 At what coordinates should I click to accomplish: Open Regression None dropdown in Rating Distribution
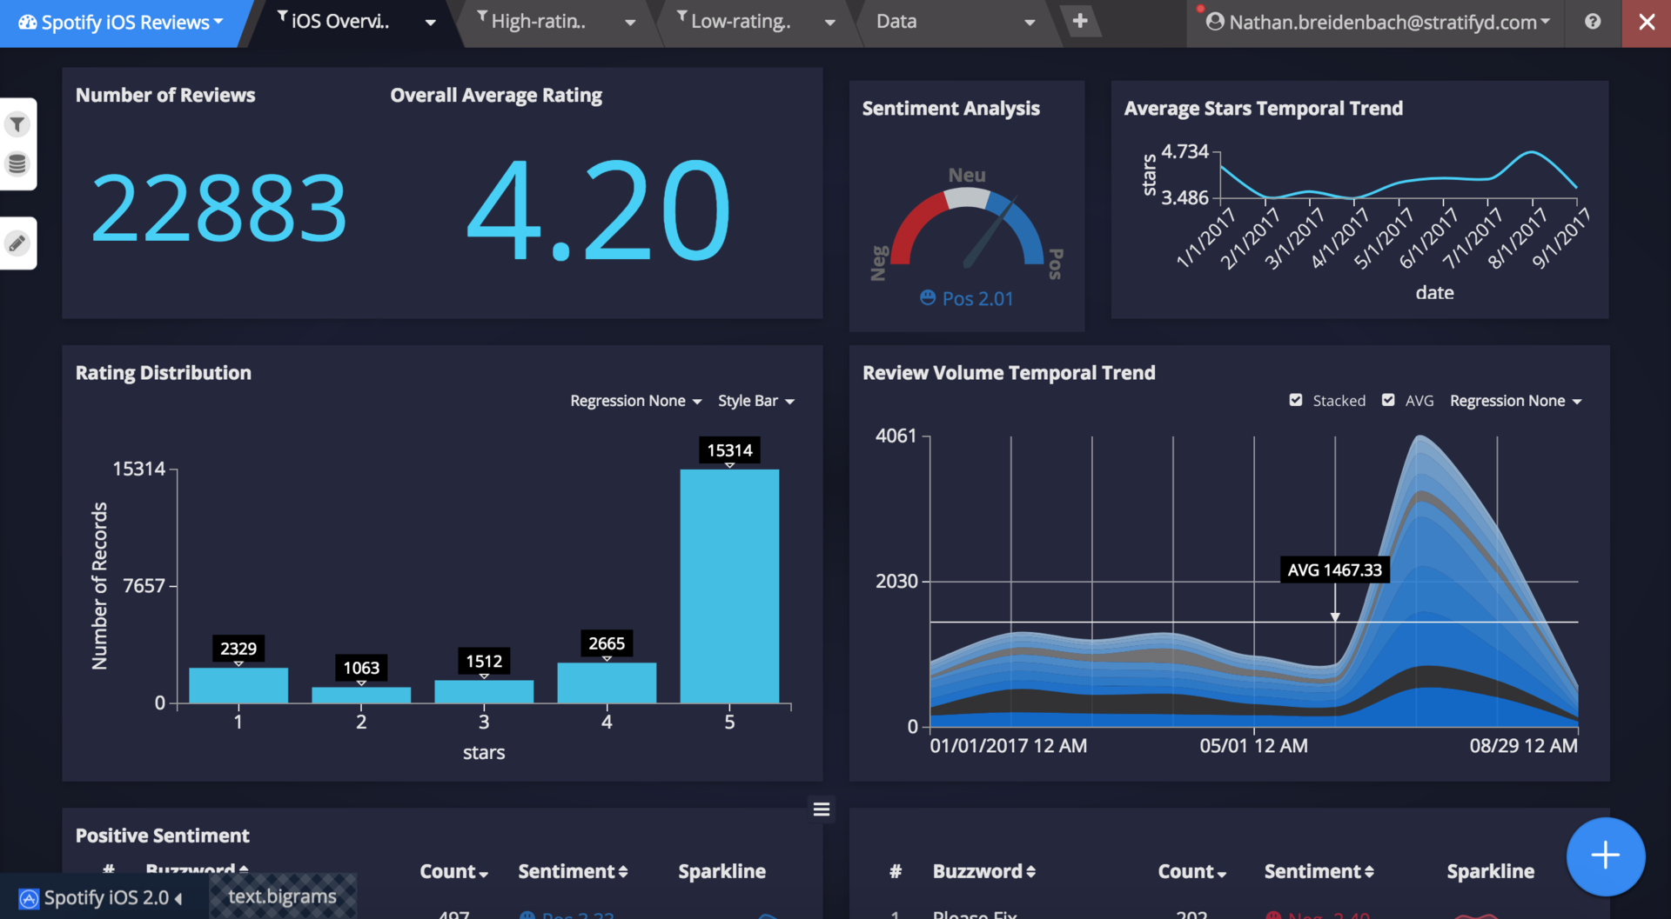coord(635,401)
